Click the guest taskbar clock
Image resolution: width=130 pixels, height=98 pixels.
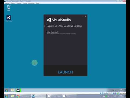121,90
